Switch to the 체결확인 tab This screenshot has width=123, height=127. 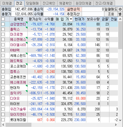(65, 3)
